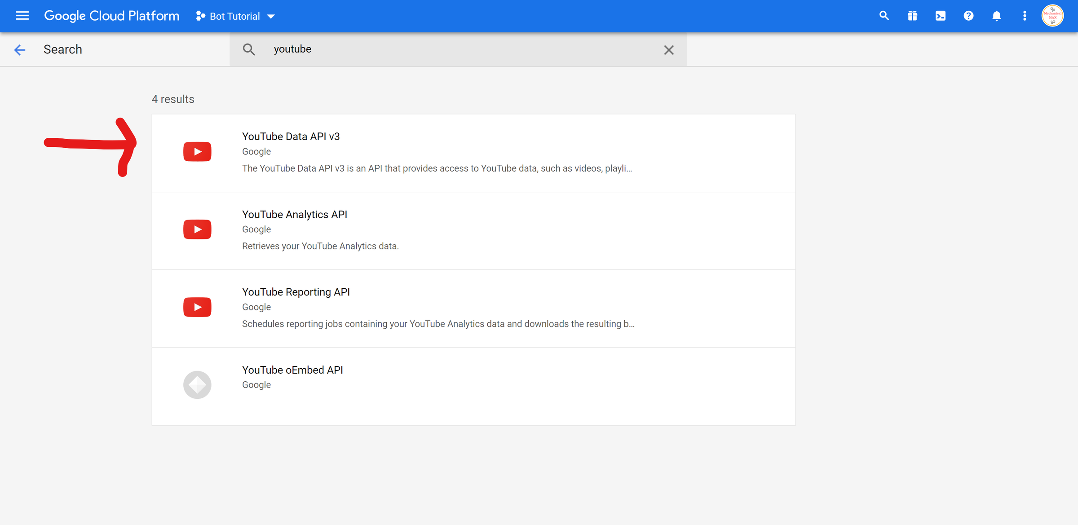This screenshot has width=1078, height=525.
Task: Open the hamburger navigation menu
Action: click(x=22, y=16)
